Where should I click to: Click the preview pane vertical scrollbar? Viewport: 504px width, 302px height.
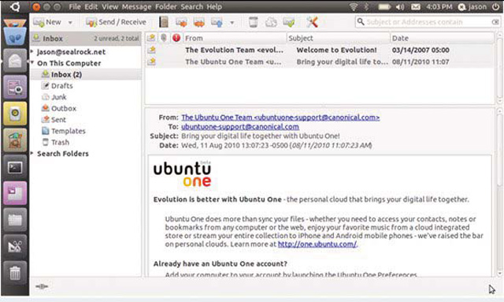pos(499,192)
